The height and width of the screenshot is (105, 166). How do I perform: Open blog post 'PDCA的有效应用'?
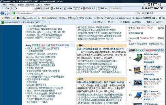(35, 74)
